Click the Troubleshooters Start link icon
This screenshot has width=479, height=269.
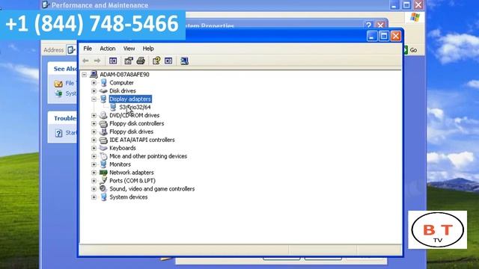click(58, 133)
